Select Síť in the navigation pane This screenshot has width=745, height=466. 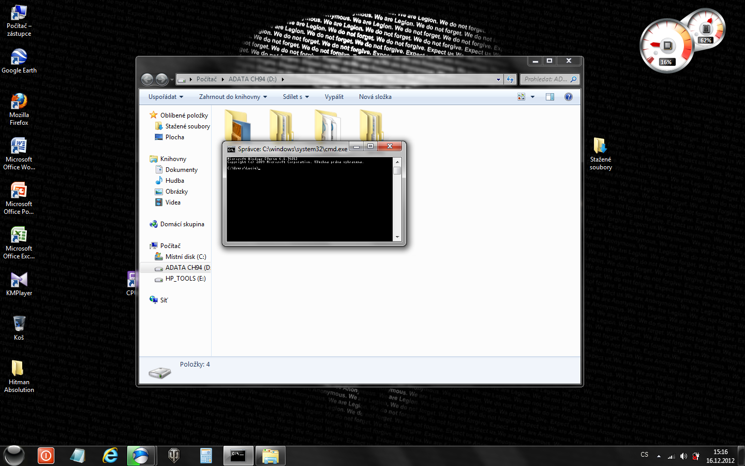tap(159, 300)
